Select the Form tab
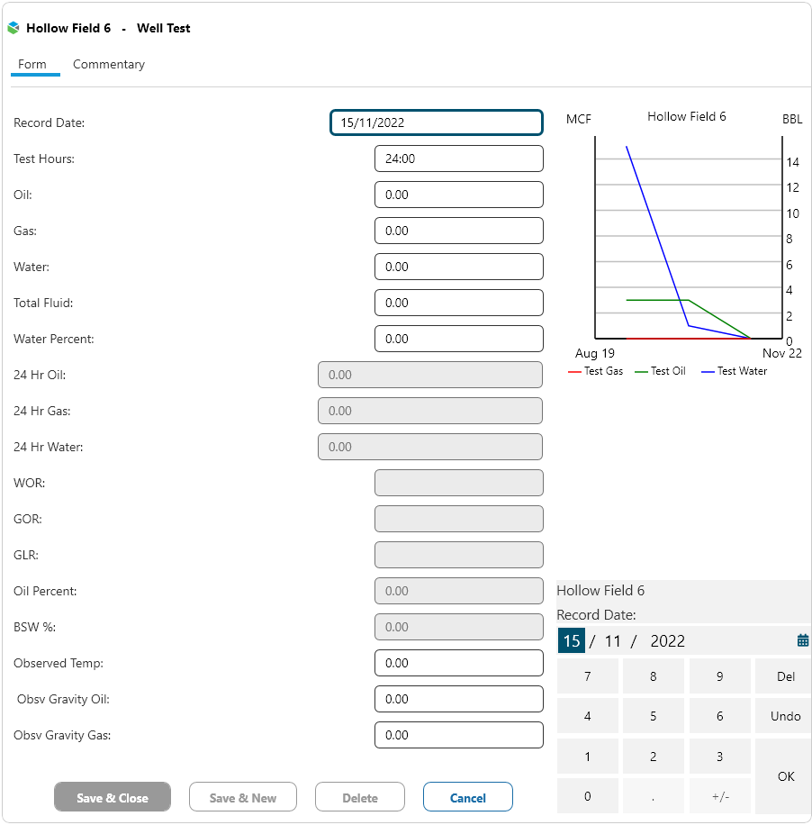Screen dimensions: 812x825 32,65
